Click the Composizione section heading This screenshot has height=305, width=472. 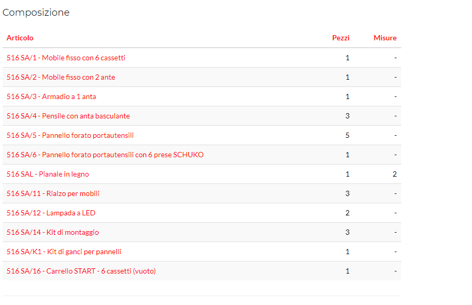coord(36,13)
